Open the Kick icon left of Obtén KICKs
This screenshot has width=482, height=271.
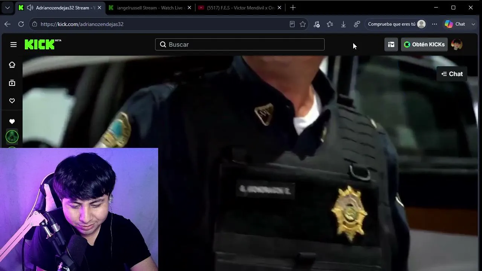(x=391, y=44)
